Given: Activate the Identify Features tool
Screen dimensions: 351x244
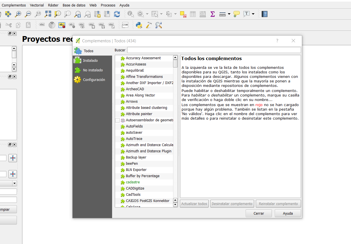Looking at the screenshot, I should [x=131, y=14].
